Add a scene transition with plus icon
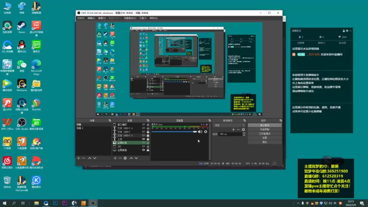The height and width of the screenshot is (207, 368). (x=233, y=130)
